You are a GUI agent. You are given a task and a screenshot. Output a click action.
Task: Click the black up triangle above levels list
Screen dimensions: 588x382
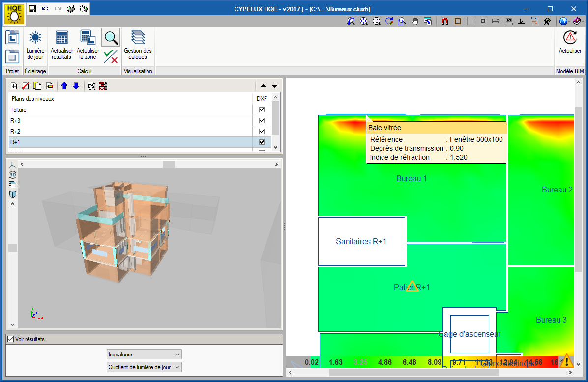pos(263,86)
